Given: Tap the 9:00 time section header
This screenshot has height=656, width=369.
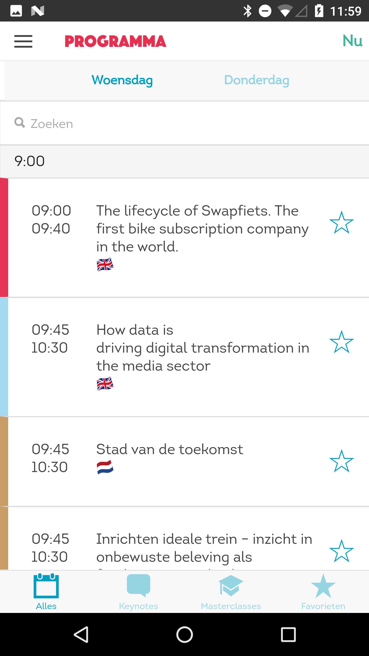Looking at the screenshot, I should 184,161.
